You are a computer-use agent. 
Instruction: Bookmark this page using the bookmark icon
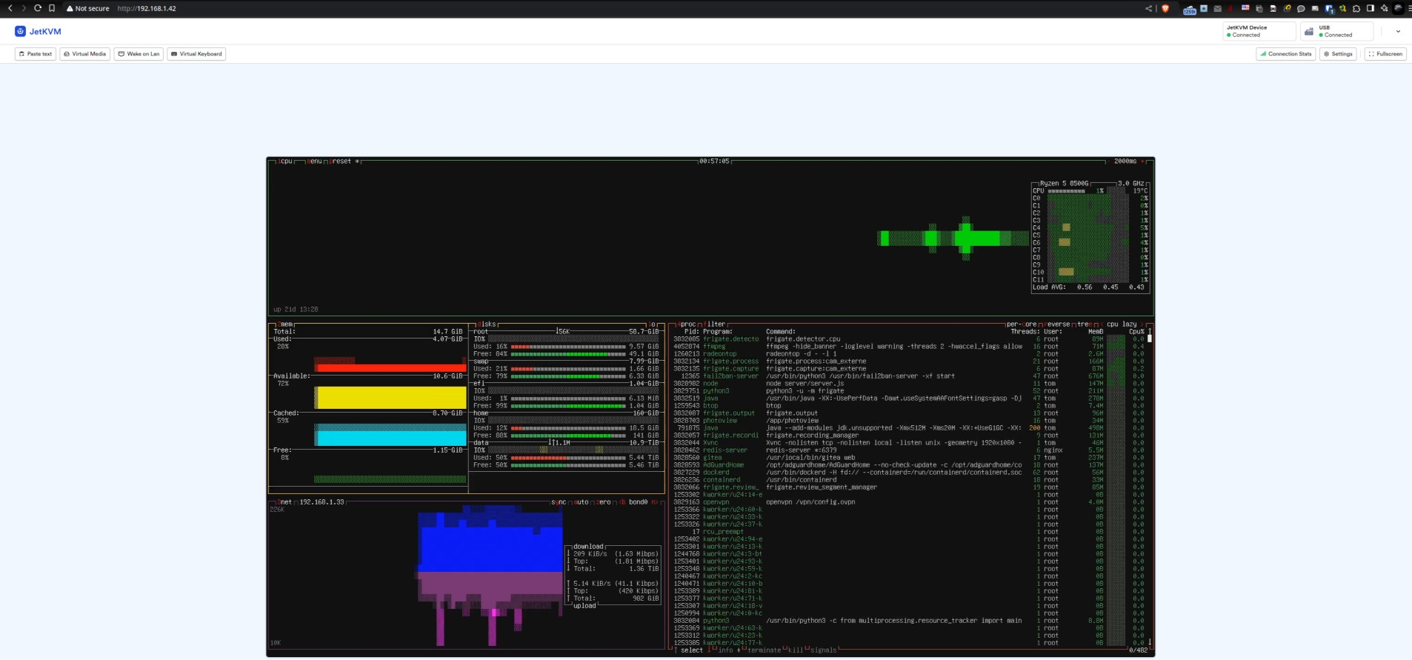pos(52,8)
